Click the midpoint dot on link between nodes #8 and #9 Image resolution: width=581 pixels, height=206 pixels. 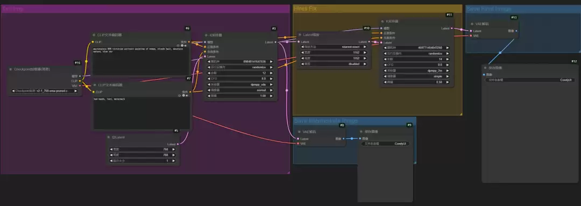(352, 139)
